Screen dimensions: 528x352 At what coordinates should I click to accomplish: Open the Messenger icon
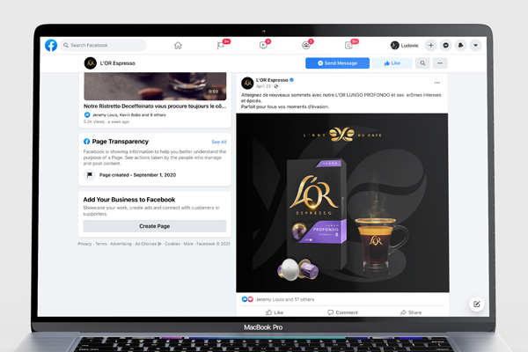pyautogui.click(x=446, y=45)
